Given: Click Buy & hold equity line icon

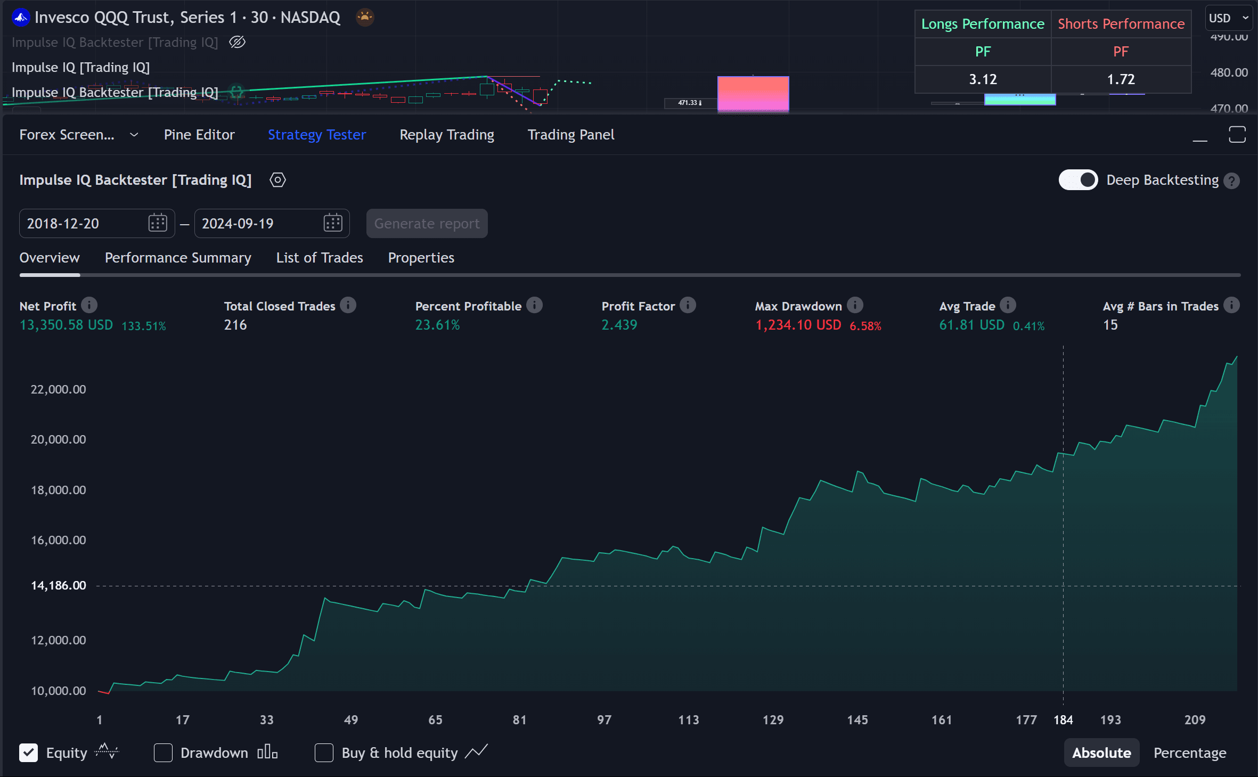Looking at the screenshot, I should point(476,752).
